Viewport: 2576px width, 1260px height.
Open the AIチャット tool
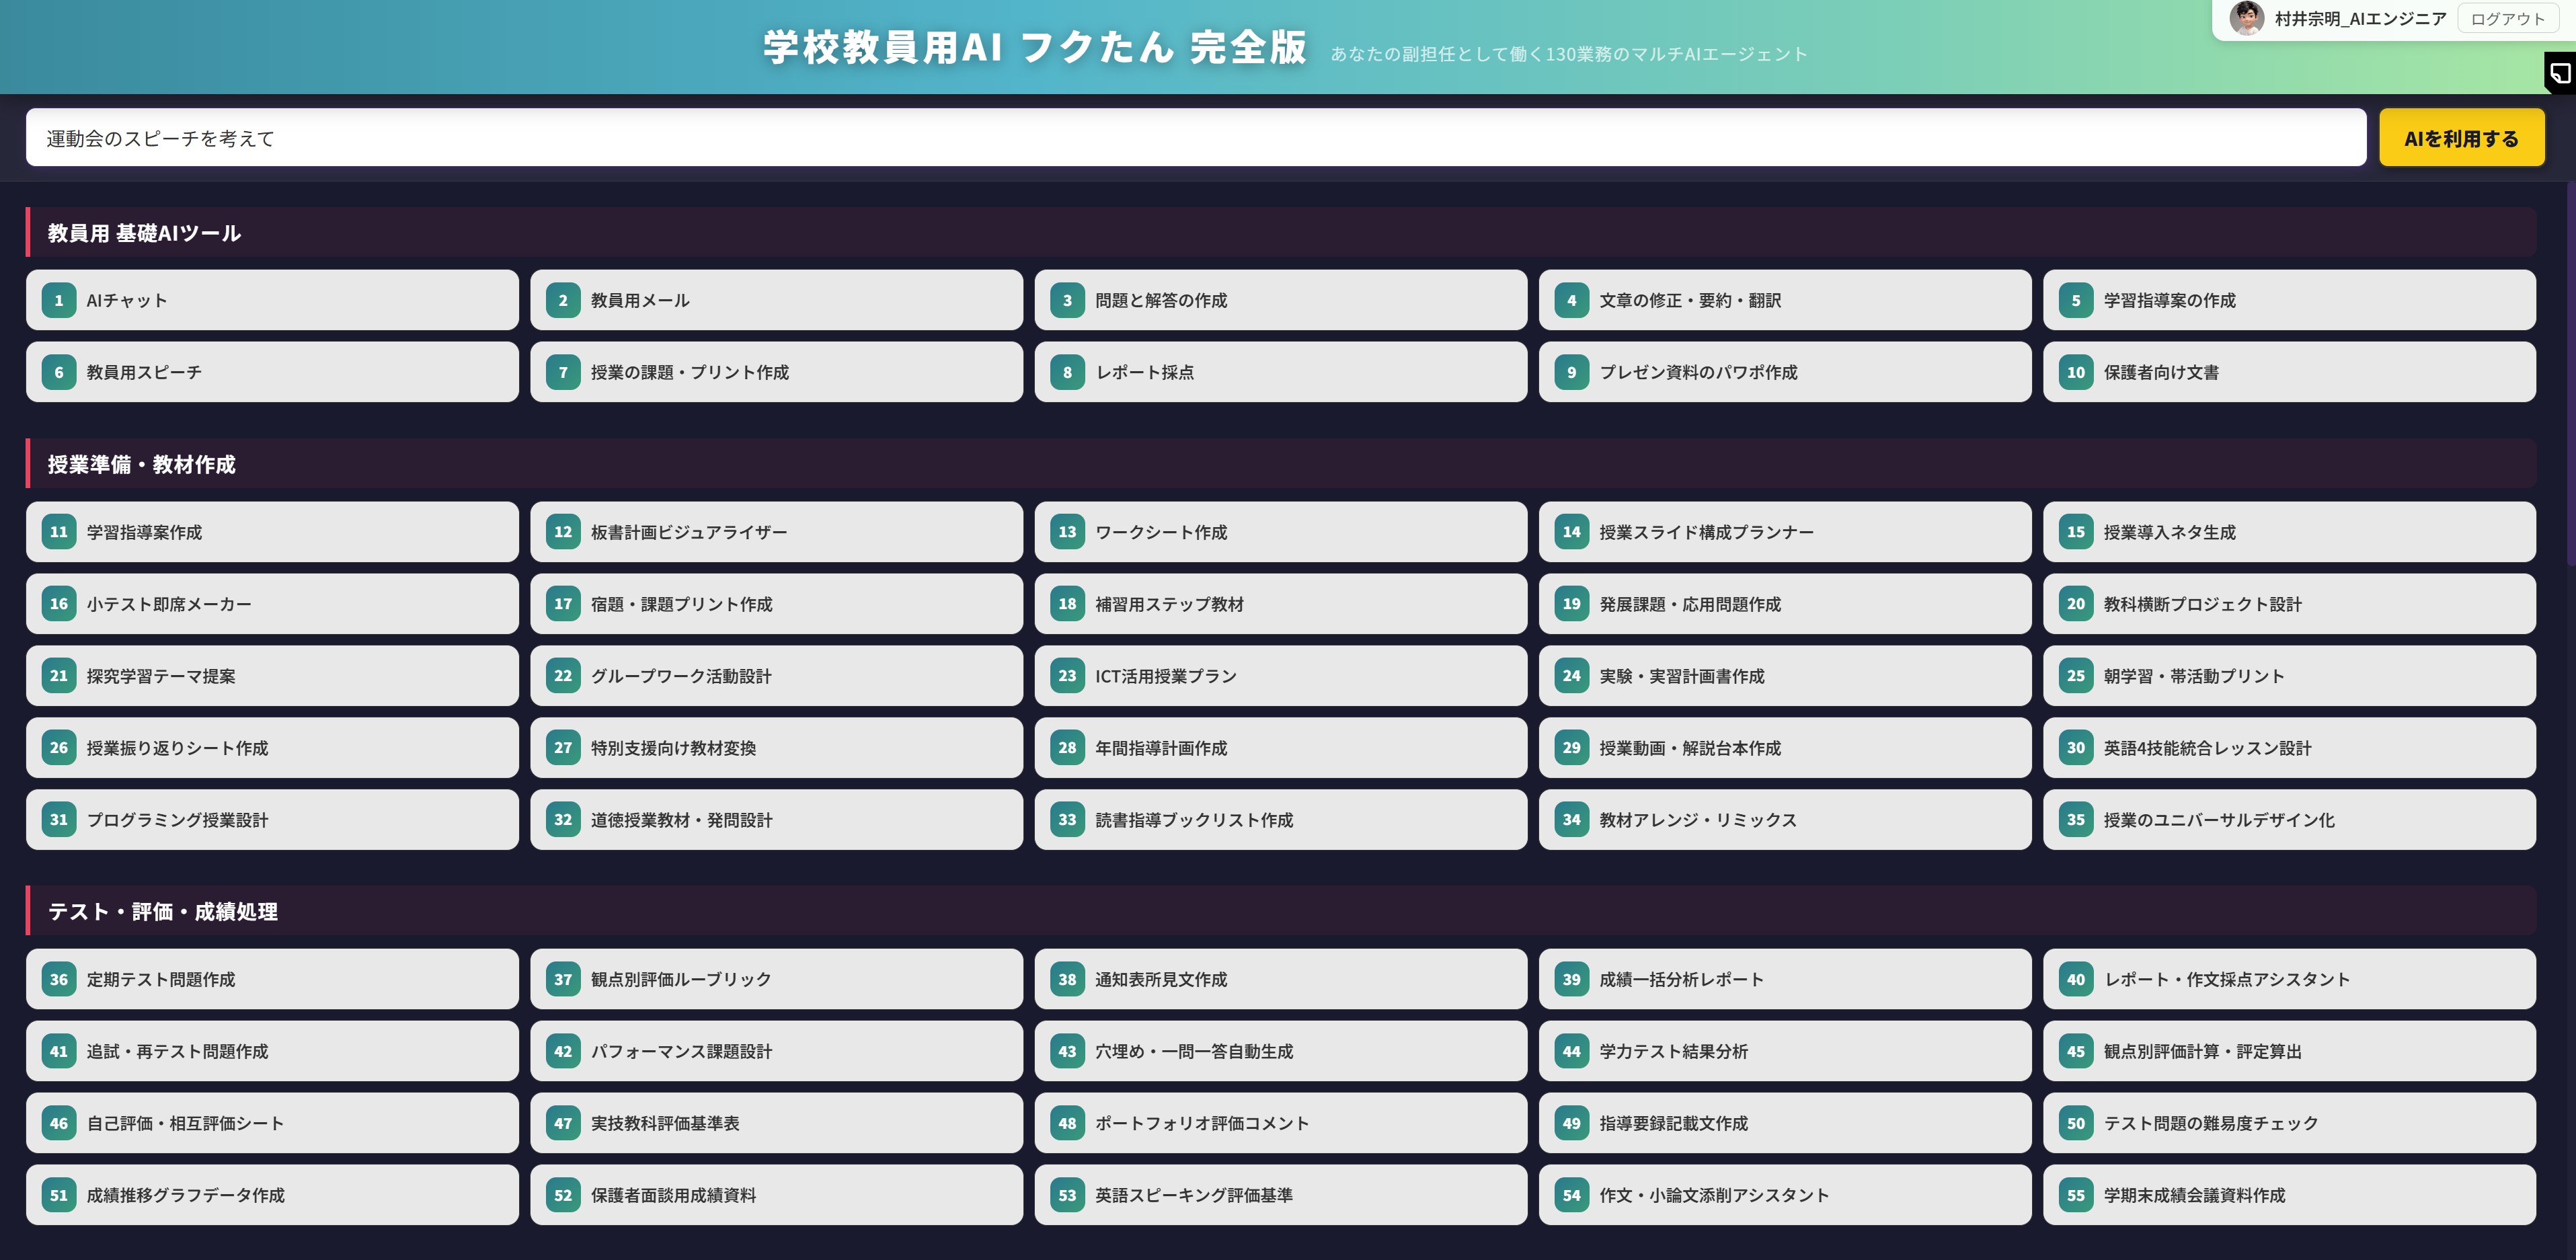point(271,300)
